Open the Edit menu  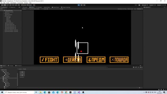coord(4,3)
